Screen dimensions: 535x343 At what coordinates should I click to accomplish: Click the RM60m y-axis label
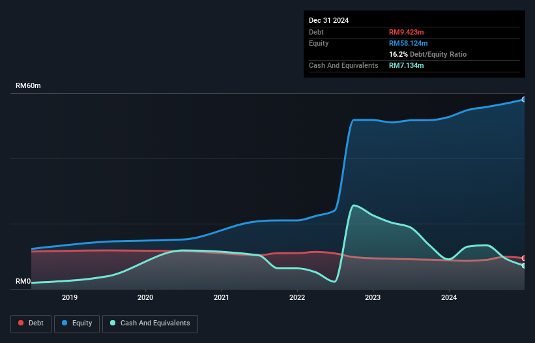click(x=28, y=85)
